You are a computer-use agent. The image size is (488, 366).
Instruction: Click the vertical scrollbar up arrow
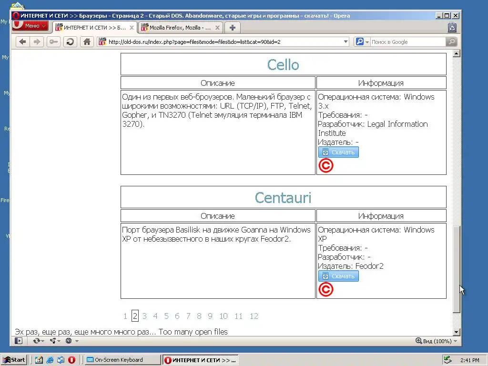tap(456, 53)
